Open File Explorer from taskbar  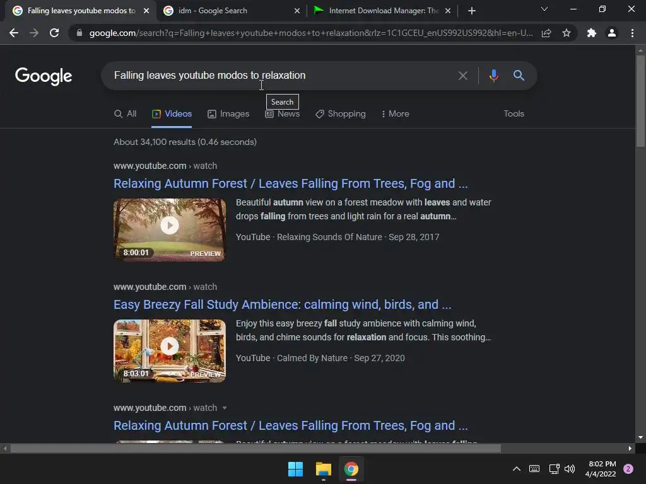pyautogui.click(x=324, y=469)
